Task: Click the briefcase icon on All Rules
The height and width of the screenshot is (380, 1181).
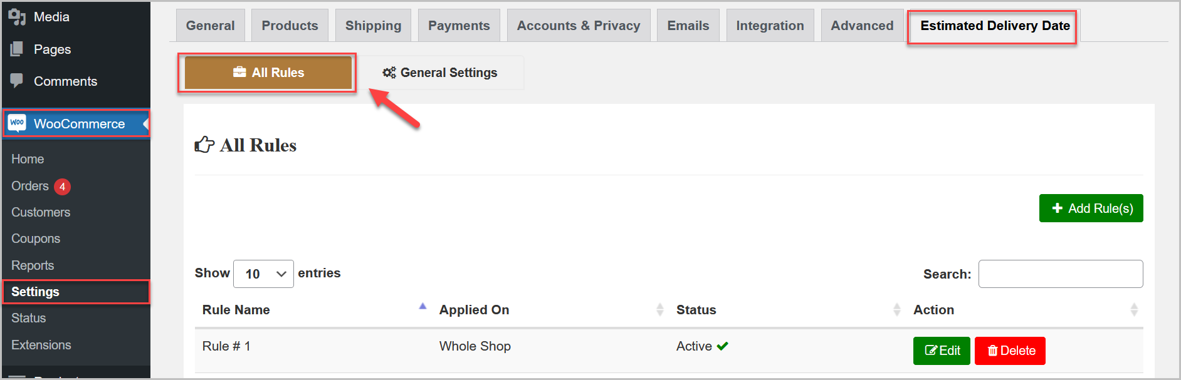Action: click(x=240, y=72)
